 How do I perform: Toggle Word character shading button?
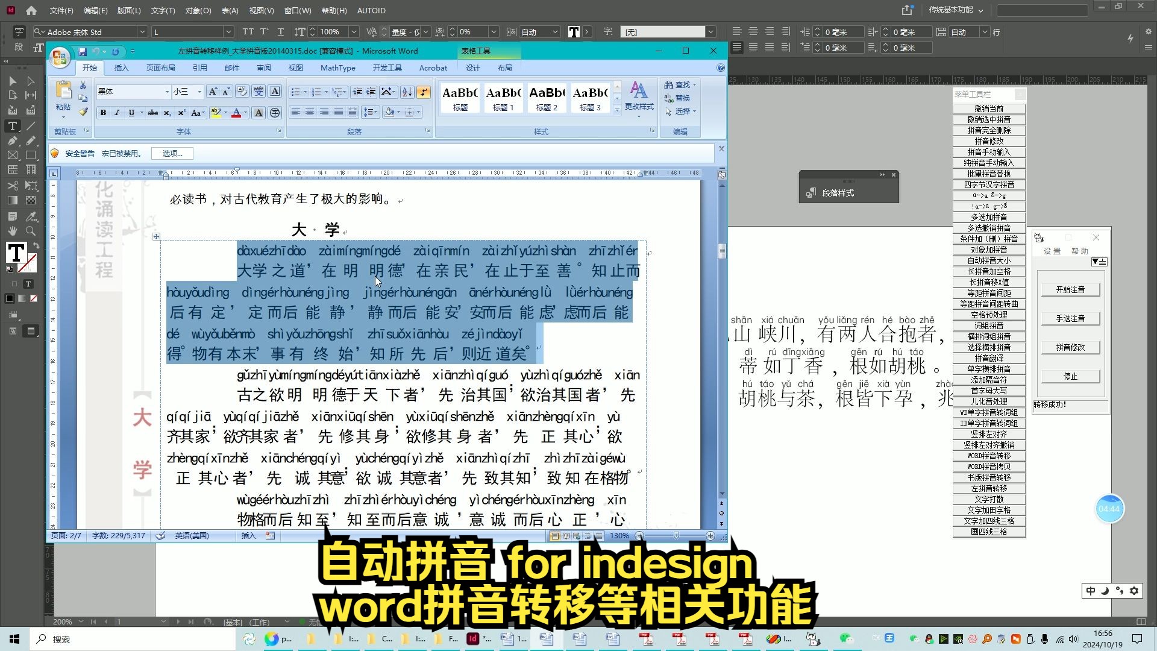pos(259,113)
